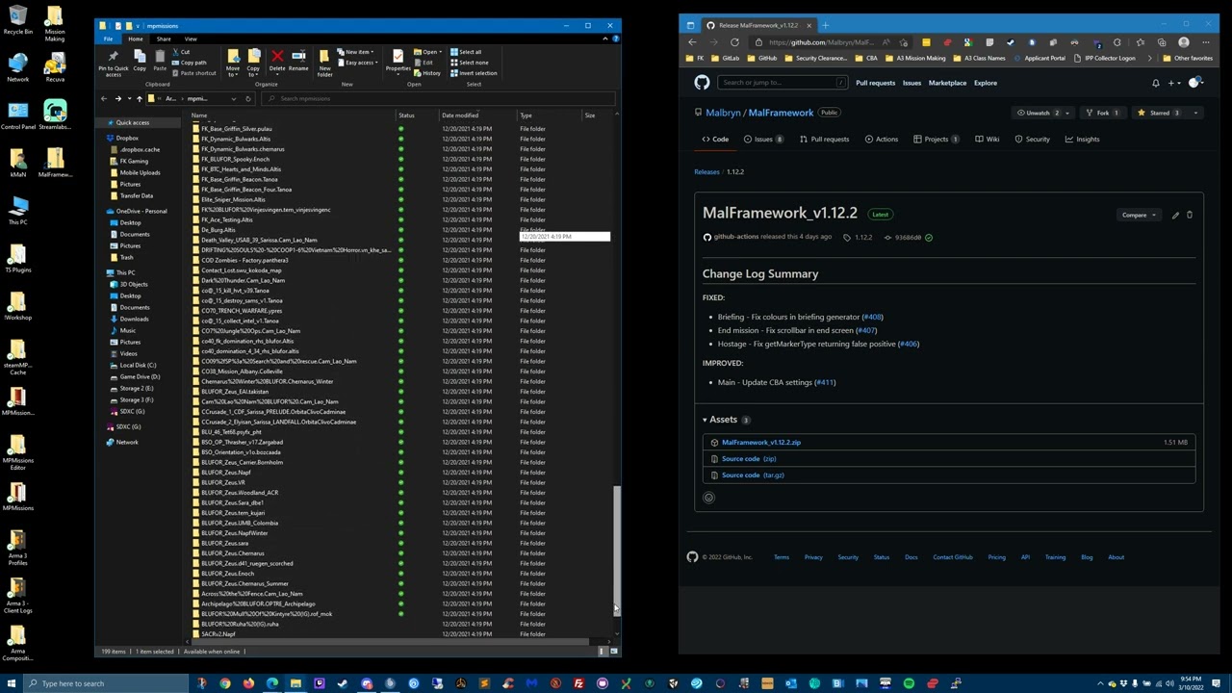1232x693 pixels.
Task: Download Source code (tar.gz)
Action: (753, 475)
